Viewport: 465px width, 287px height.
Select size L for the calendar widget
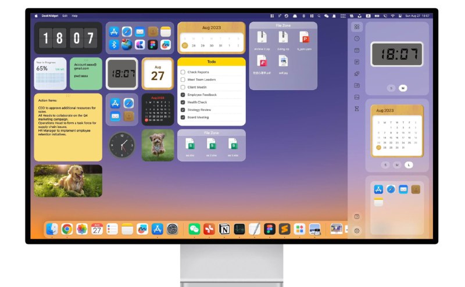(409, 165)
